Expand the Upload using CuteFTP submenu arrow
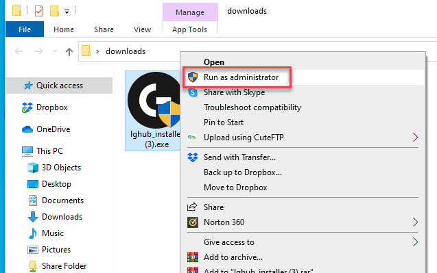437x273 pixels. point(416,138)
